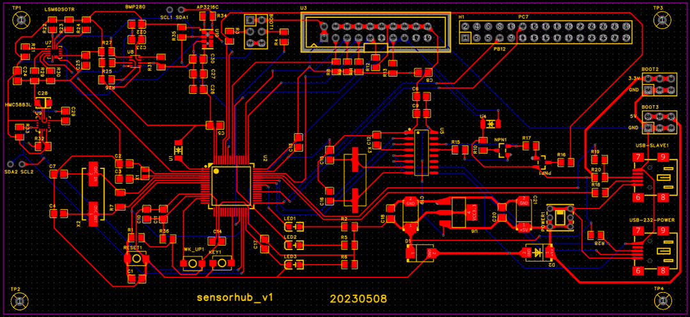Viewport: 690px width, 317px height.
Task: Click the TP4 test point pad
Action: [x=662, y=301]
